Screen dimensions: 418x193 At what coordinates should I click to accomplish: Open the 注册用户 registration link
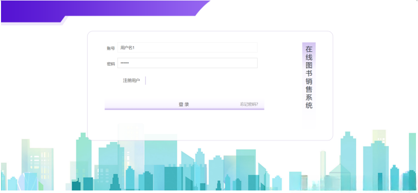131,80
